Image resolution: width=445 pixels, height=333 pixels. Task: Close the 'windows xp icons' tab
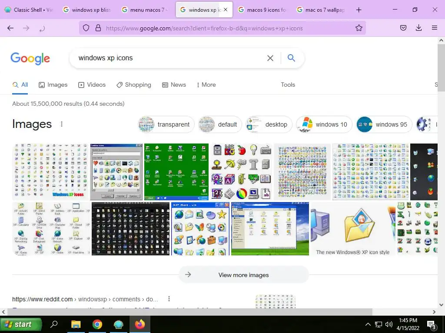(x=226, y=10)
